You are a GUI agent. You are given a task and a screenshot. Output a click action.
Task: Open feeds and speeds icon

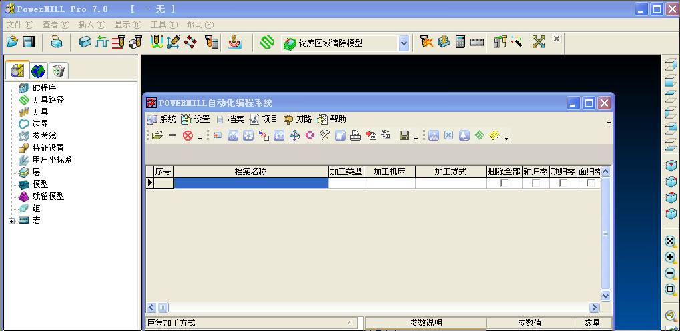[x=102, y=42]
